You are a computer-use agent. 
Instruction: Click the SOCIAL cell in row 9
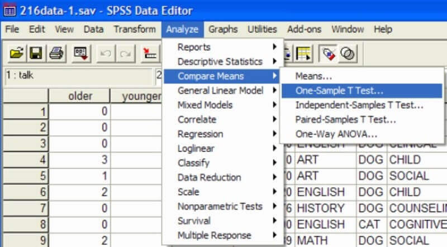(417, 240)
